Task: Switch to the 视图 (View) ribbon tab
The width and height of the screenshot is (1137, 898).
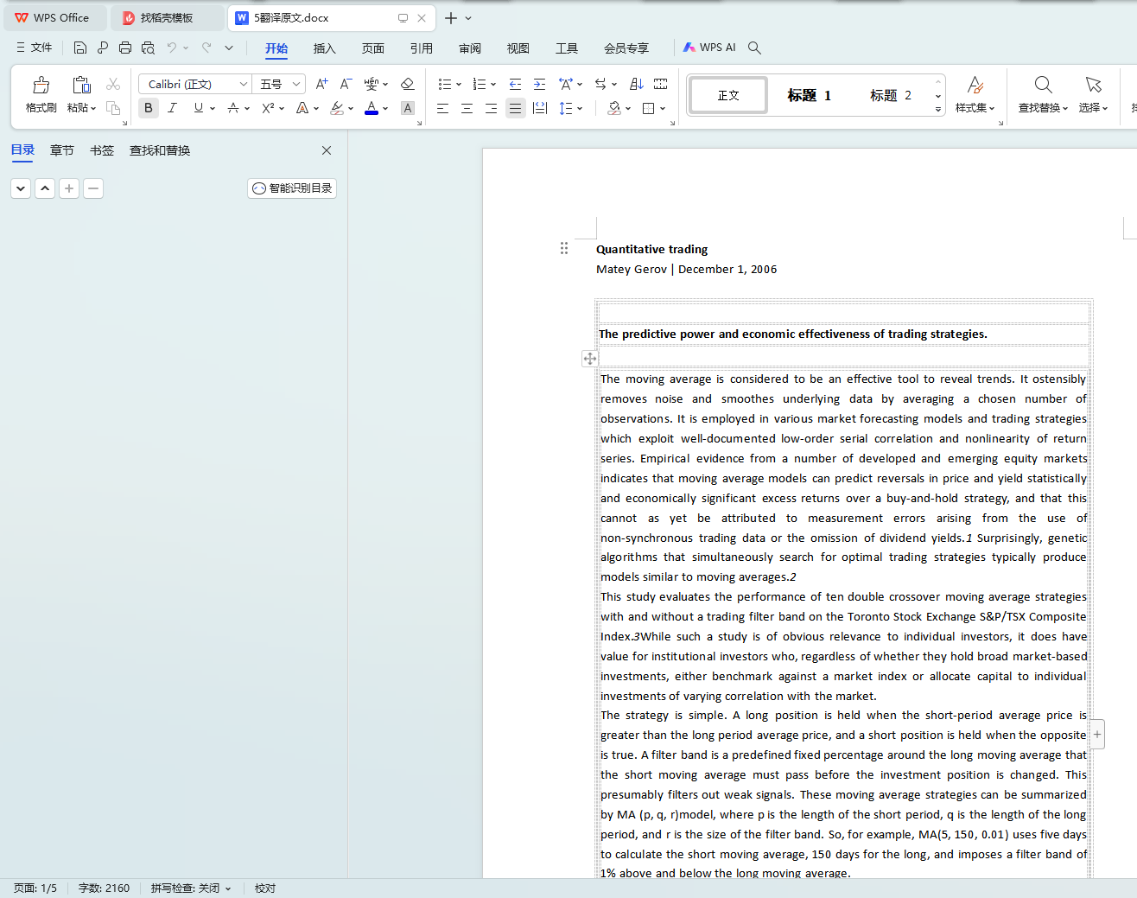Action: 518,48
